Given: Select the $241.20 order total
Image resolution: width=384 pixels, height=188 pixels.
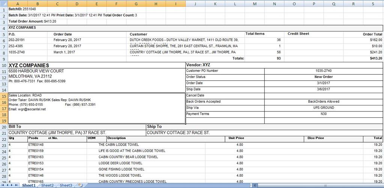Looking at the screenshot, I should (376, 52).
